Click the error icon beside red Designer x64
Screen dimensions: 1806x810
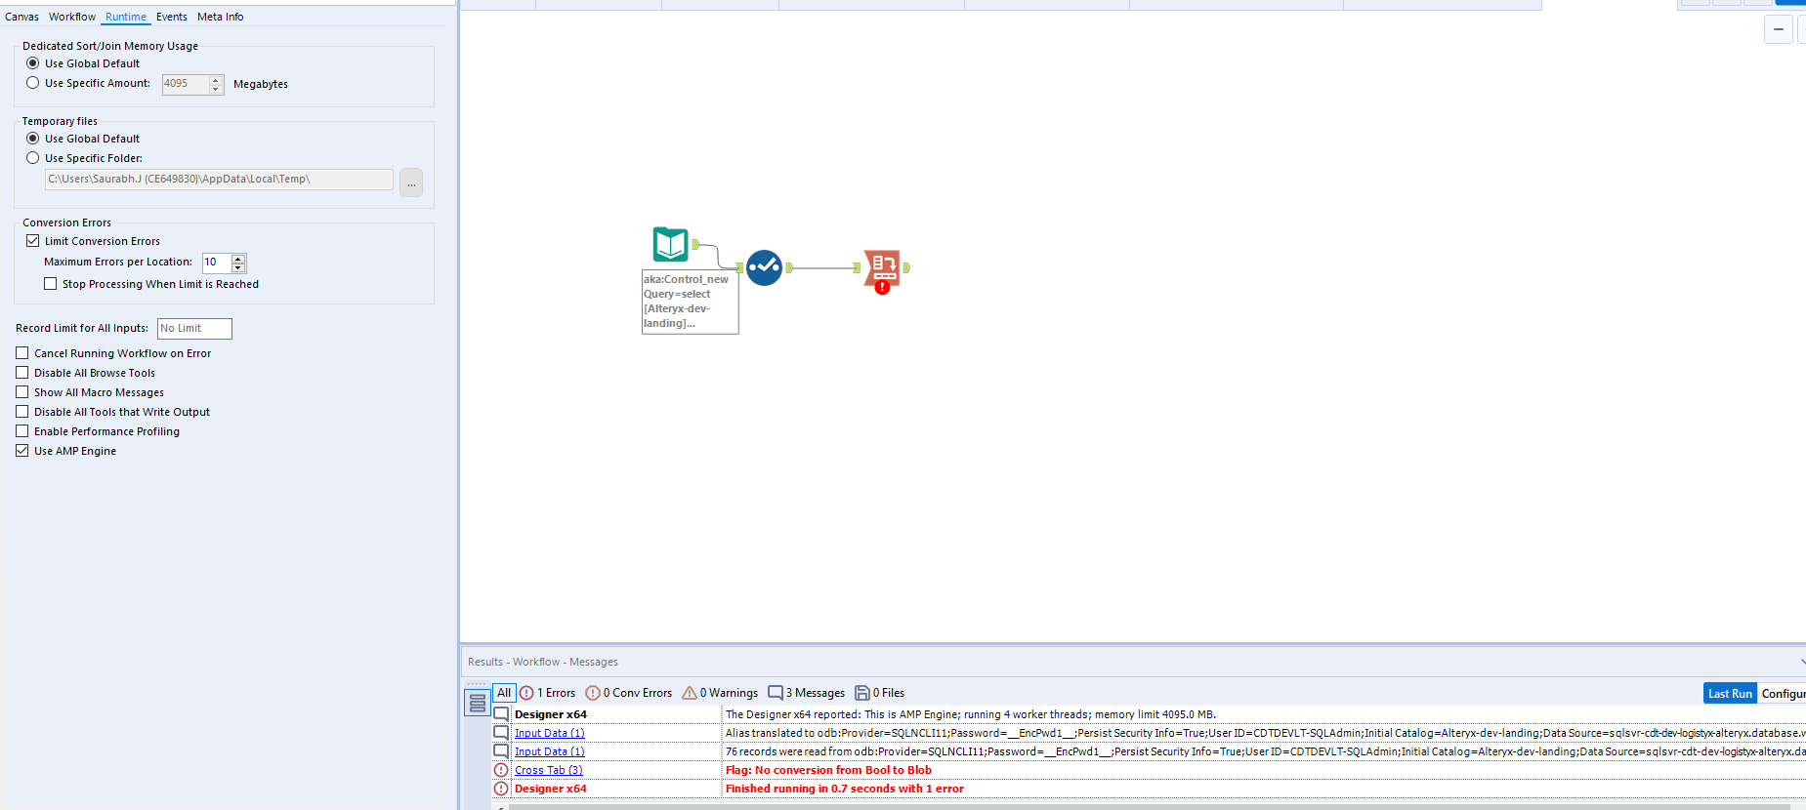(x=501, y=789)
